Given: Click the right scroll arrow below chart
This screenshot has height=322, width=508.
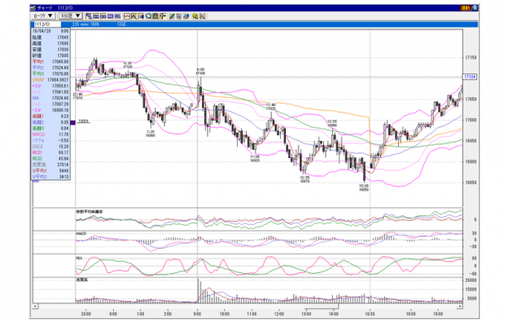Looking at the screenshot, I should point(460,307).
